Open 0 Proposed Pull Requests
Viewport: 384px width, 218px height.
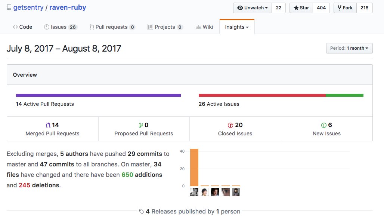pyautogui.click(x=144, y=129)
